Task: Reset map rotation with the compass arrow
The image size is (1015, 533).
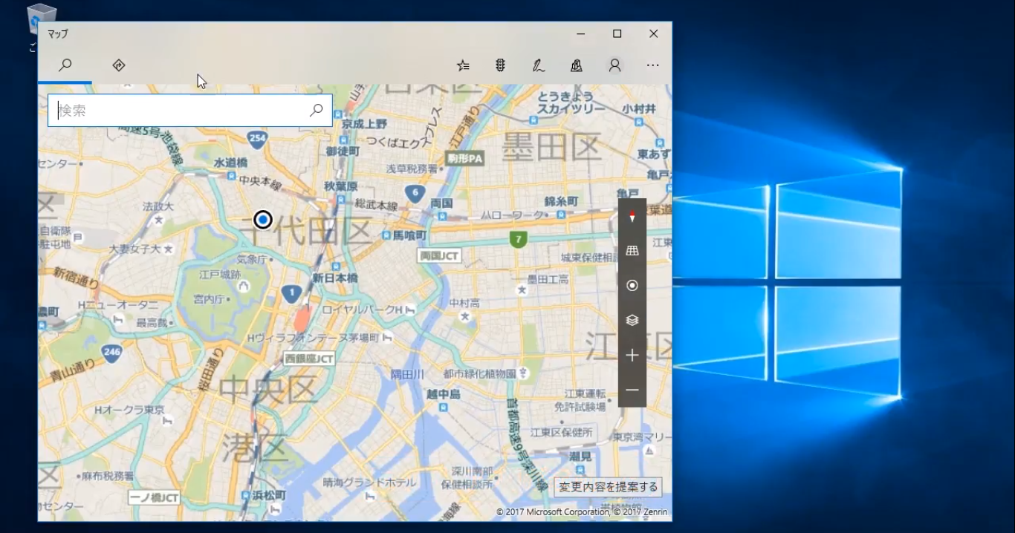Action: click(x=632, y=216)
